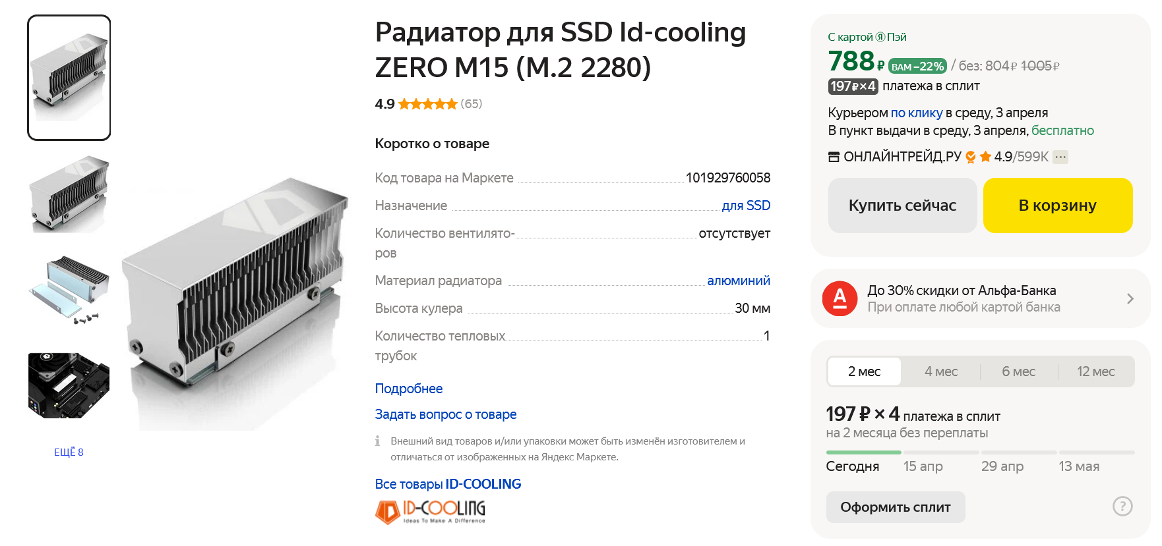Show more photos with ЕЩЁ 8

click(69, 452)
